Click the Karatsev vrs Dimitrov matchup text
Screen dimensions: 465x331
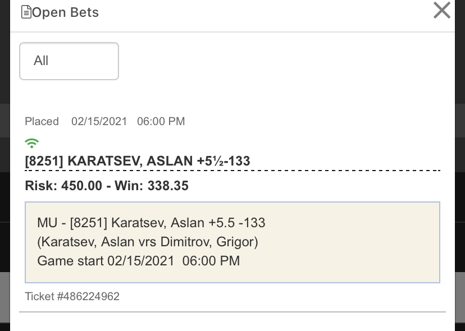tap(148, 242)
